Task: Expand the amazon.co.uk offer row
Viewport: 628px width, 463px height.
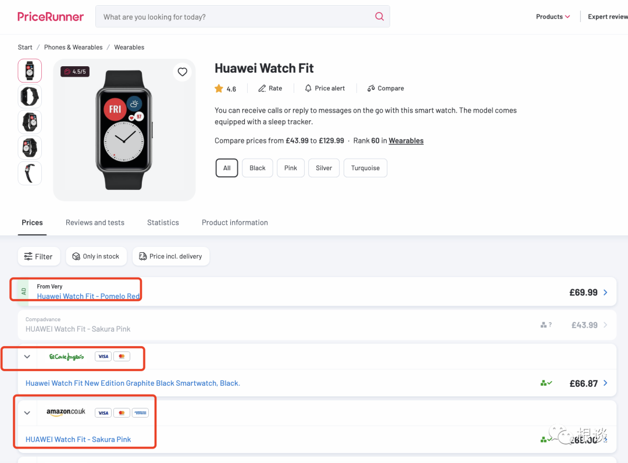Action: click(27, 413)
